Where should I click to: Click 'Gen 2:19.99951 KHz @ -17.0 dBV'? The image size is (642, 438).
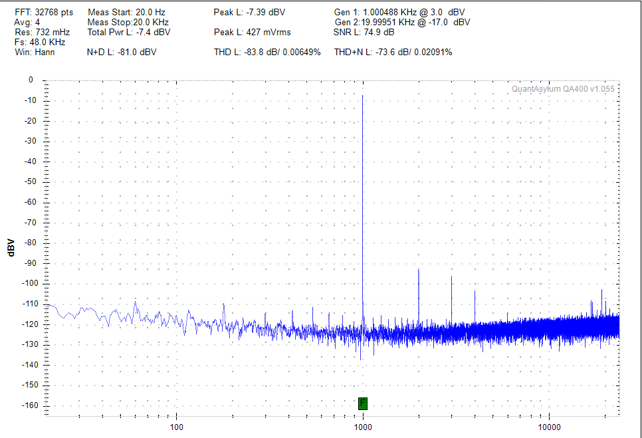402,22
